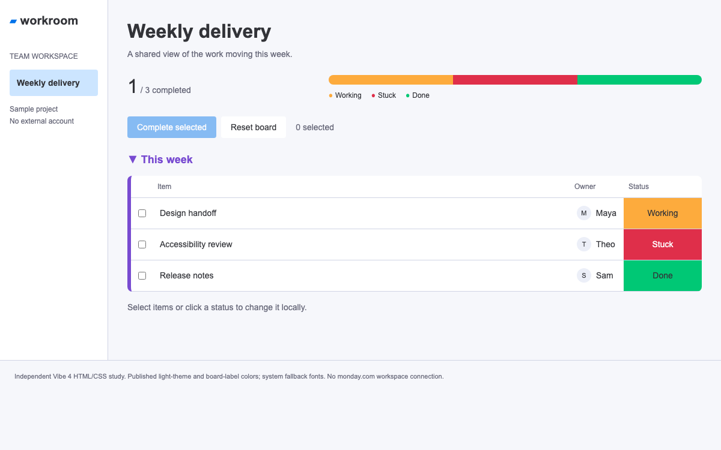Click the Weekly delivery page title

[199, 31]
